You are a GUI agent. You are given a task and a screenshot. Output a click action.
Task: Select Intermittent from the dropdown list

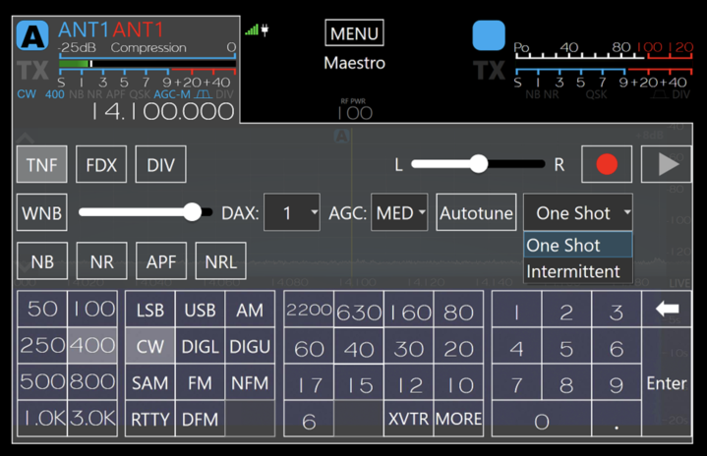(x=578, y=271)
